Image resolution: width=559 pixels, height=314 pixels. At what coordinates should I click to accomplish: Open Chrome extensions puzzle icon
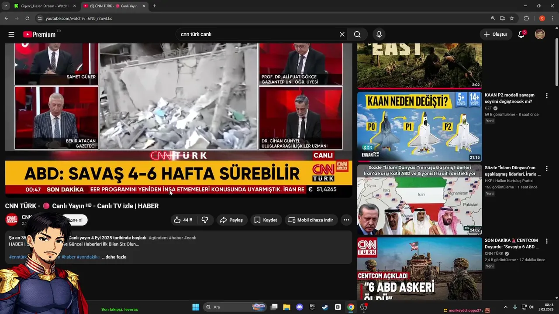pos(526,18)
